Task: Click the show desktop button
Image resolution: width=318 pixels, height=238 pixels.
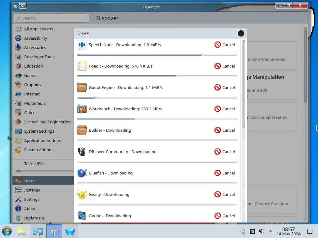Action: click(x=310, y=231)
